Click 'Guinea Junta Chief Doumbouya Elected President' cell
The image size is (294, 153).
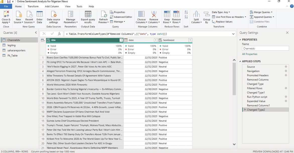(85, 121)
